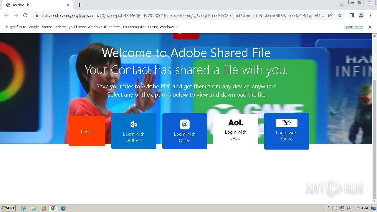377x212 pixels.
Task: Reload the page
Action: coord(25,15)
